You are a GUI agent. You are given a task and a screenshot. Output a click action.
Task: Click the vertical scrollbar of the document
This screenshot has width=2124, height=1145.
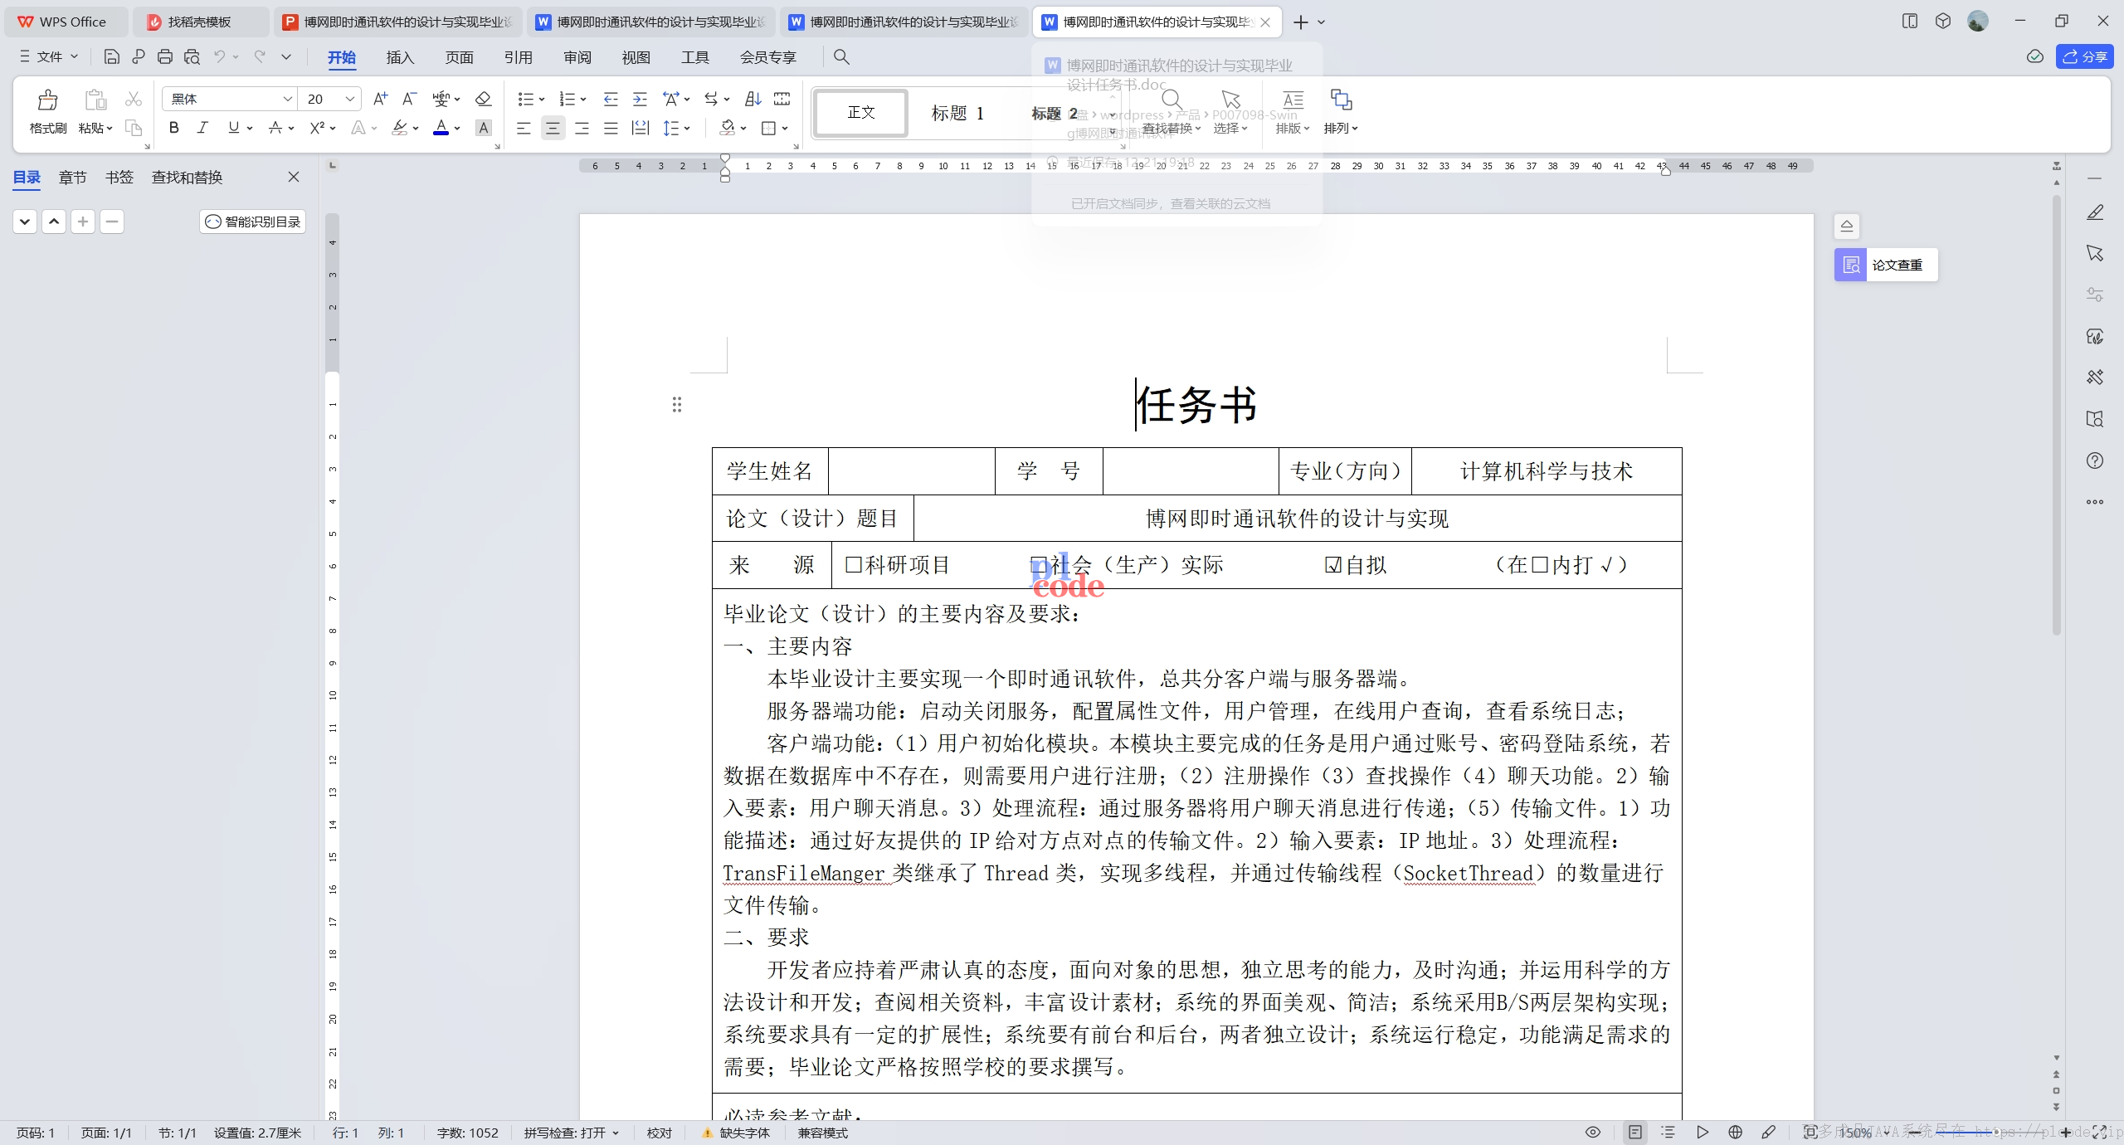pos(2057,415)
